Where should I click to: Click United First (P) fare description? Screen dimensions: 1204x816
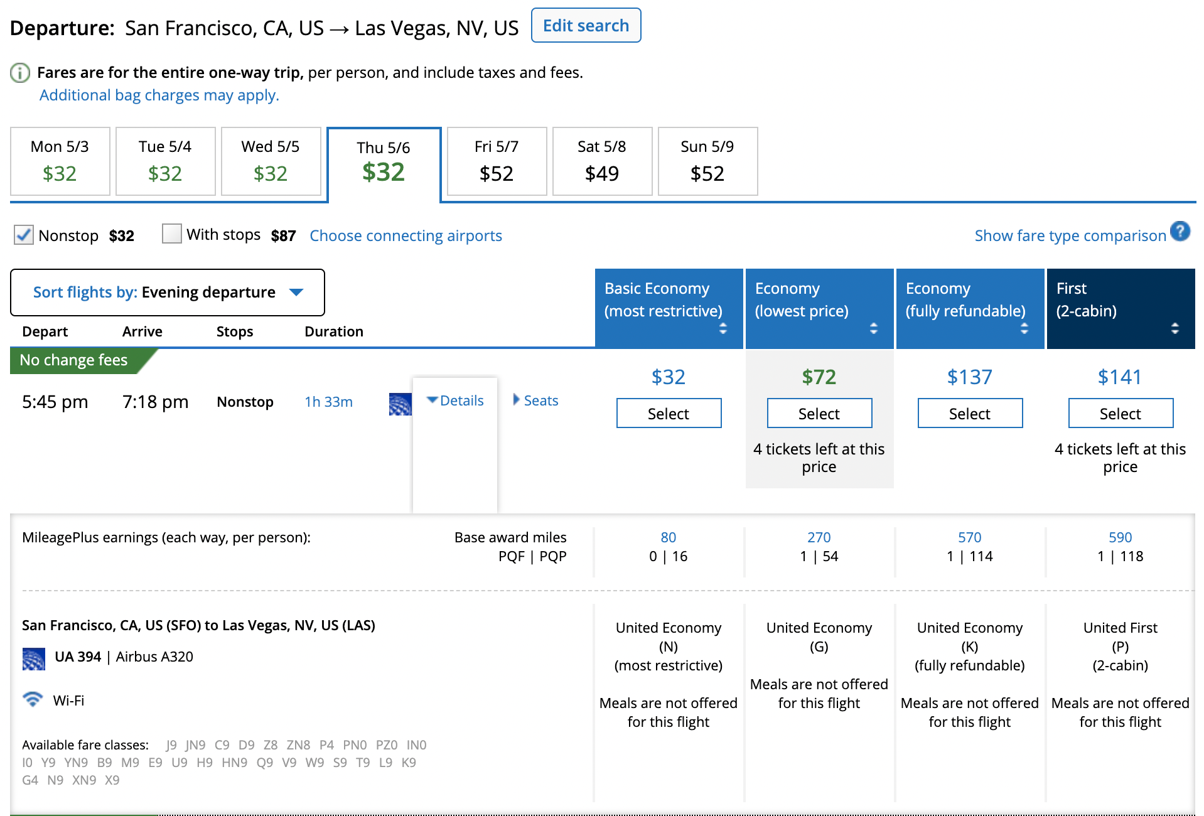[1121, 647]
